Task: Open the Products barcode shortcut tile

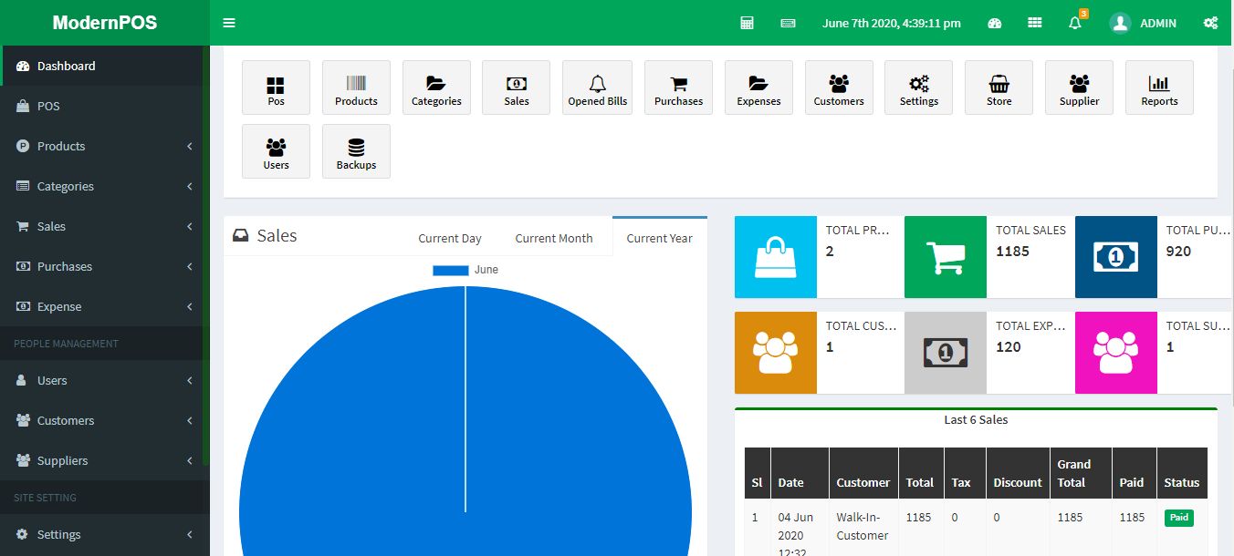Action: point(356,88)
